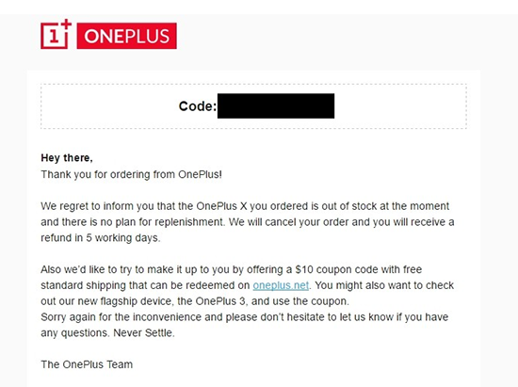This screenshot has height=387, width=518.
Task: Click the Hey there, greeting text
Action: pyautogui.click(x=67, y=158)
